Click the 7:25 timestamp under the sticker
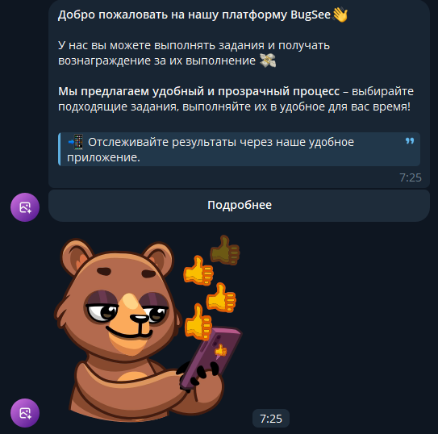 271,419
